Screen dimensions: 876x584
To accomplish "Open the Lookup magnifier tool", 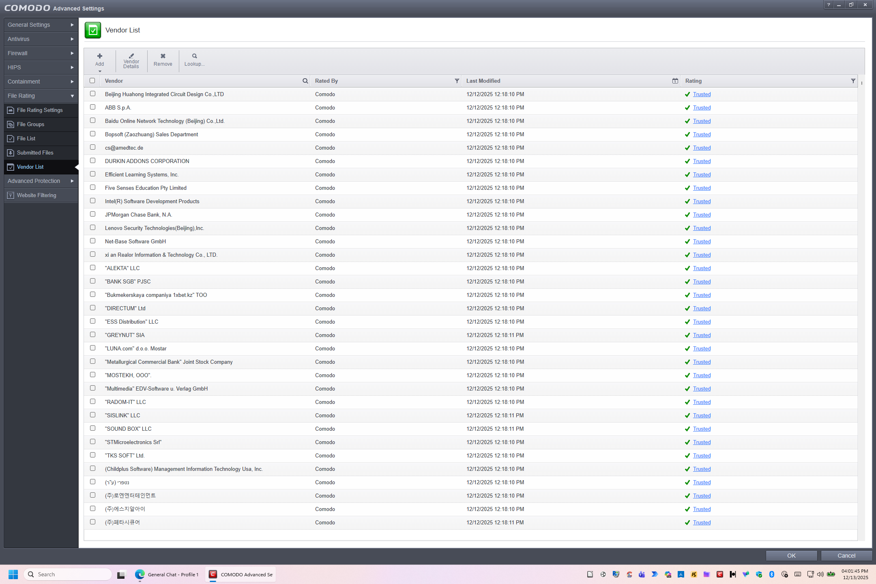I will [x=194, y=56].
